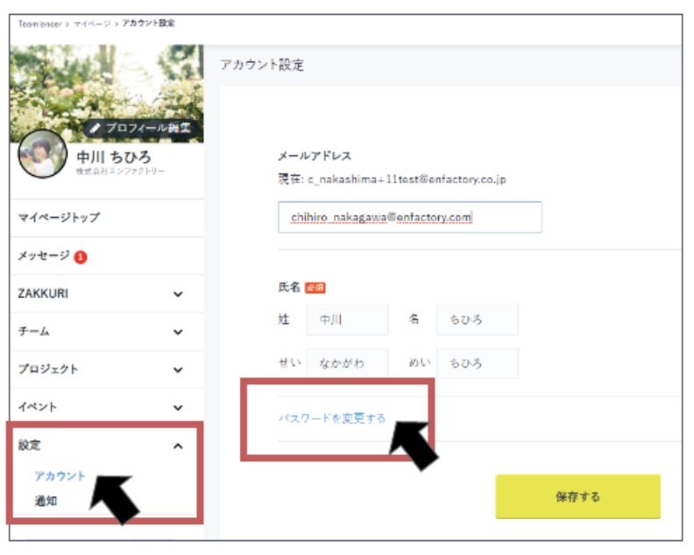Image resolution: width=694 pixels, height=555 pixels.
Task: Select 通知 under settings
Action: (x=46, y=501)
